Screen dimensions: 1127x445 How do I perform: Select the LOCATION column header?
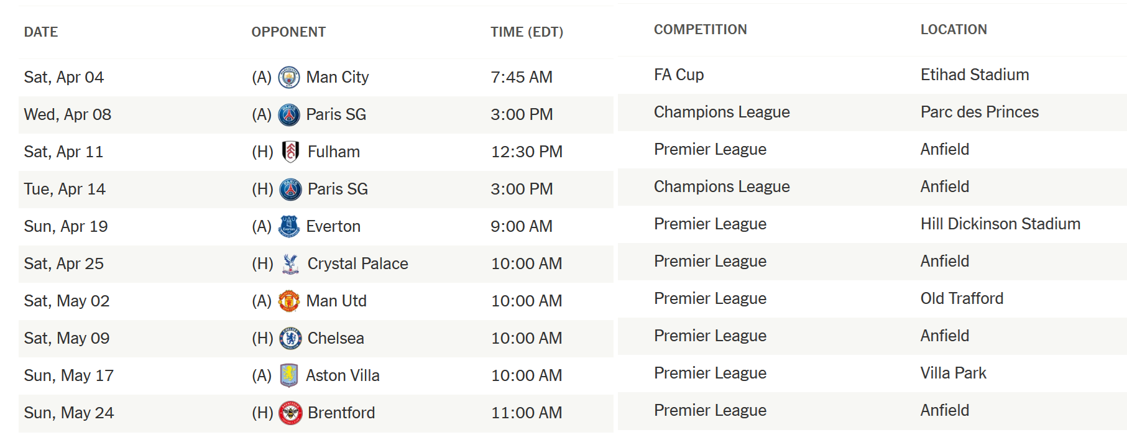[x=954, y=30]
